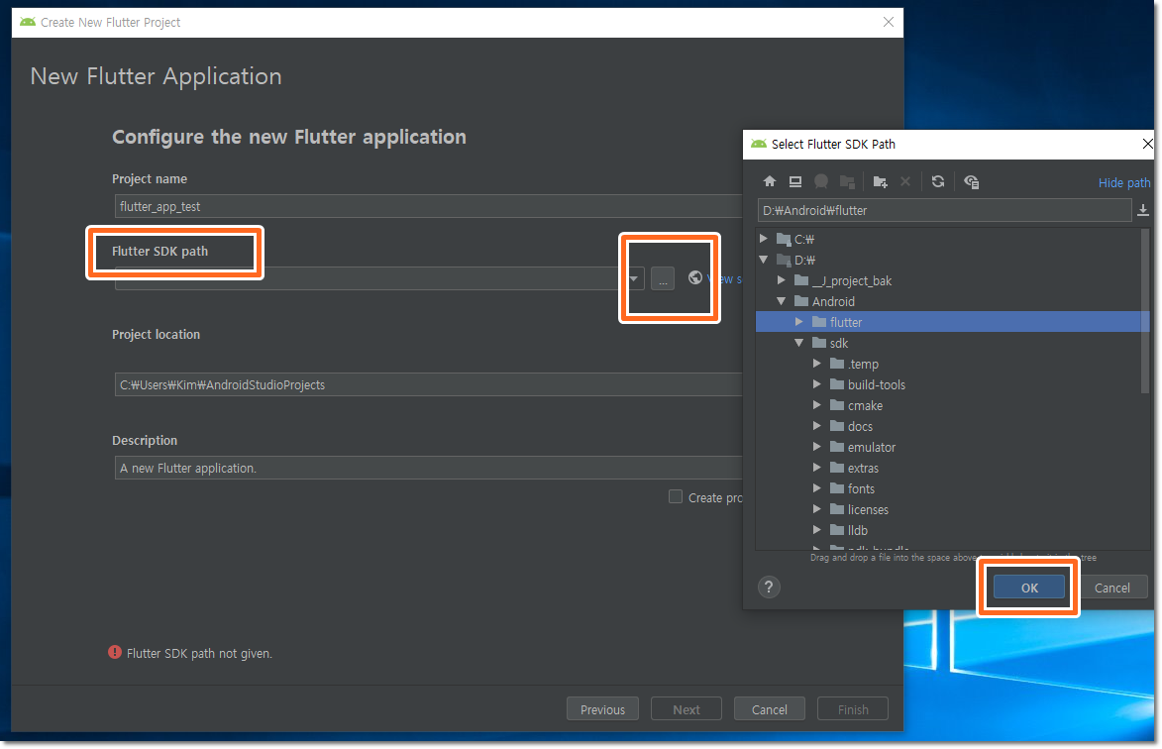Click the folder icon of build-tools

837,384
